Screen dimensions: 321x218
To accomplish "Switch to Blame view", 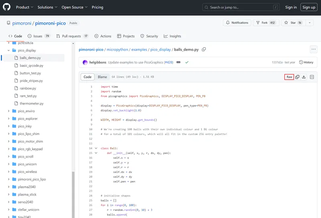I will pos(102,77).
